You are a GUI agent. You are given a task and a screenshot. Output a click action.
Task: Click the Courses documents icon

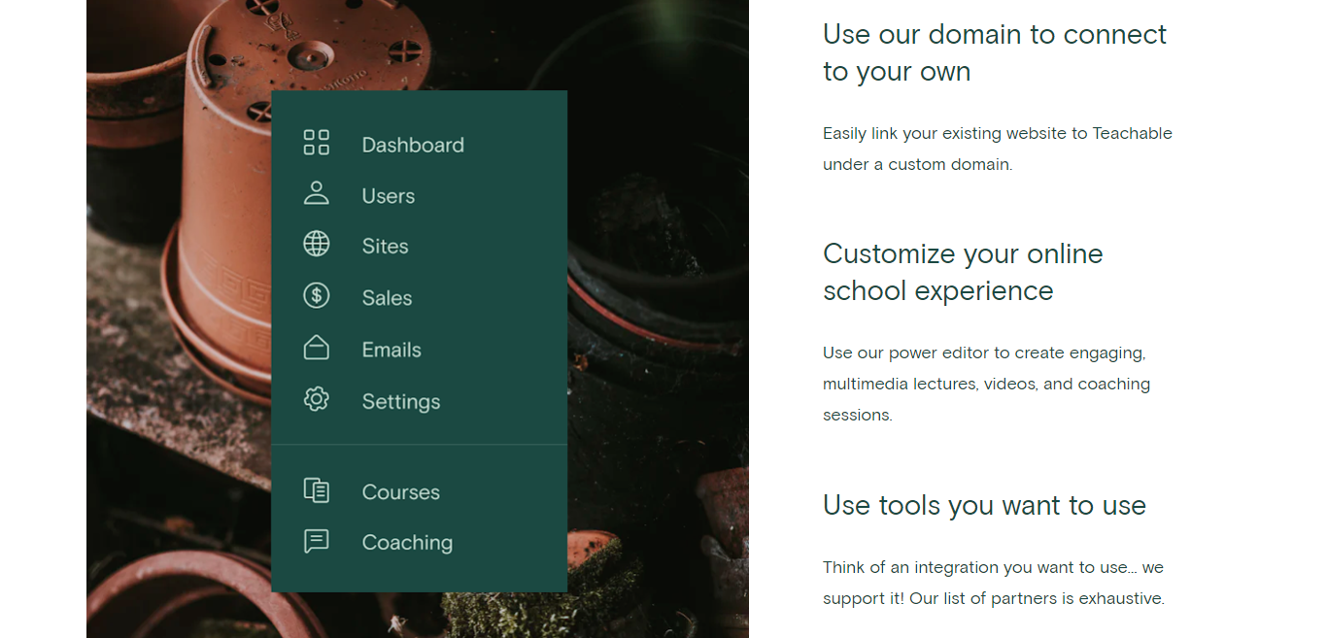[x=317, y=490]
